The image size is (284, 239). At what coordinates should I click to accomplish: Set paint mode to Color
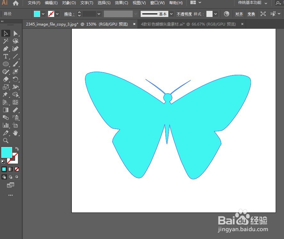tap(4, 169)
